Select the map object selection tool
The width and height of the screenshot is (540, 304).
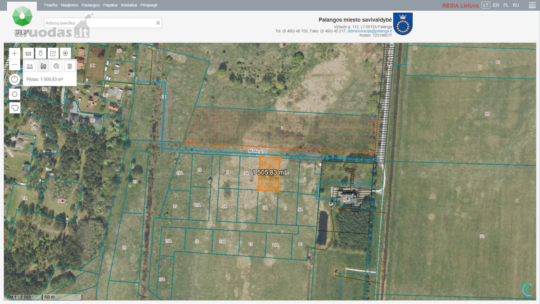pyautogui.click(x=56, y=66)
